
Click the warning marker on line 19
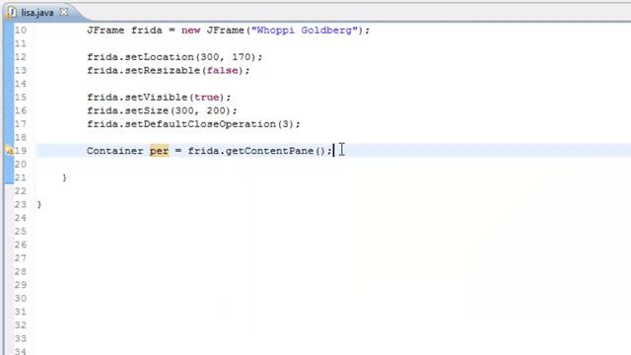click(9, 151)
